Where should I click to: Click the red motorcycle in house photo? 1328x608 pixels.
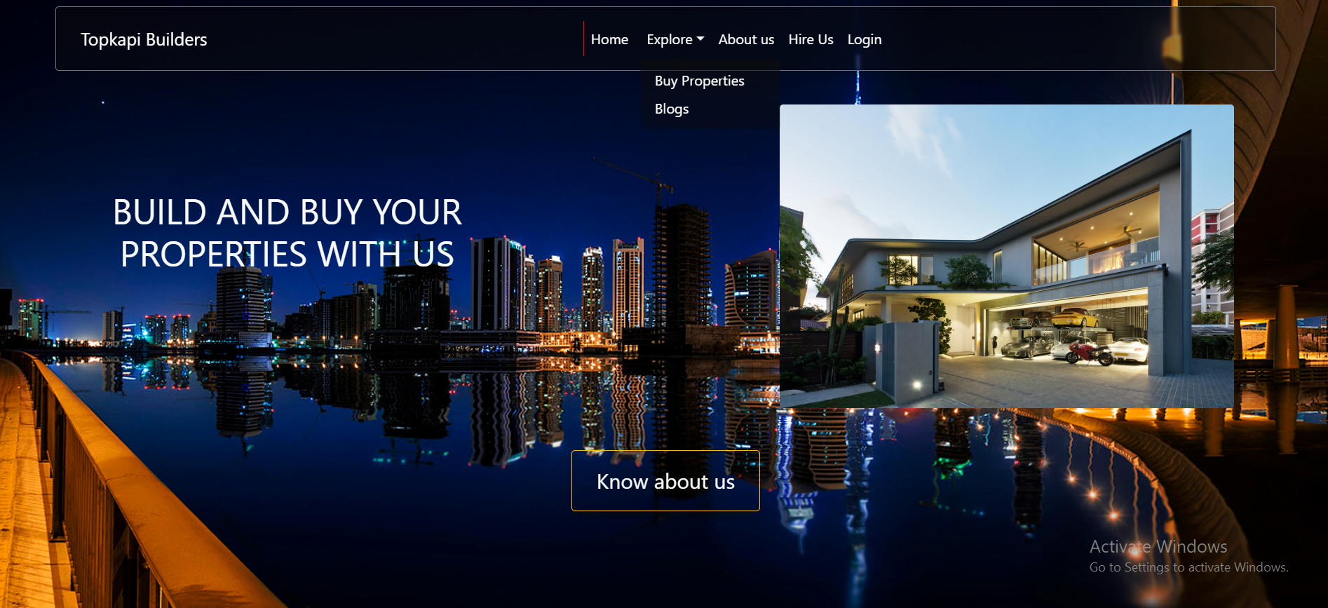1088,351
